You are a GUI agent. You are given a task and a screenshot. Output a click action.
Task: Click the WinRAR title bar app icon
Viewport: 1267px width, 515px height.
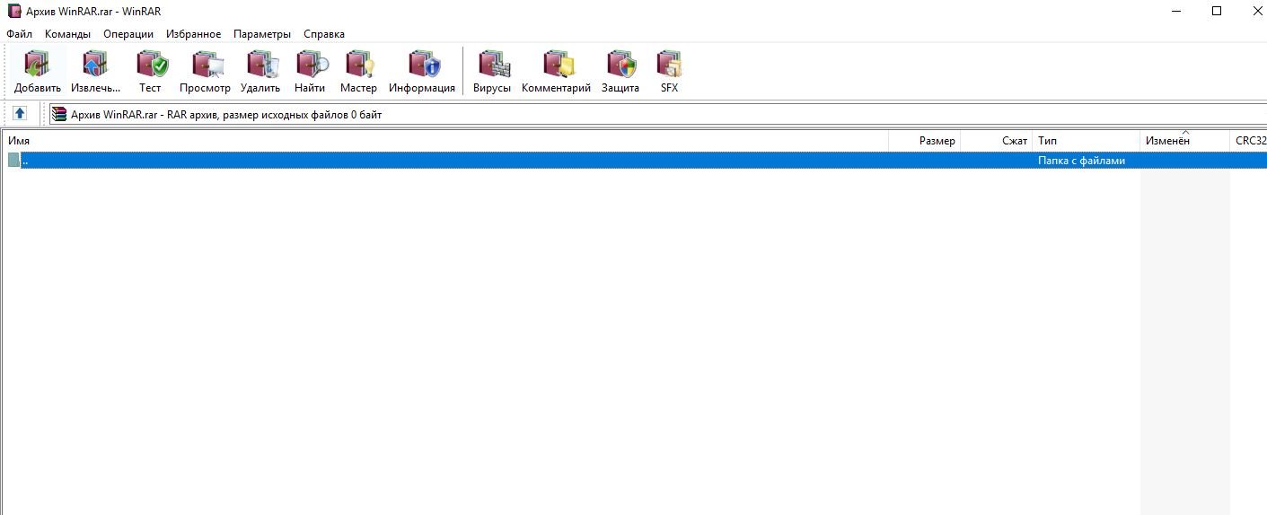coord(13,12)
